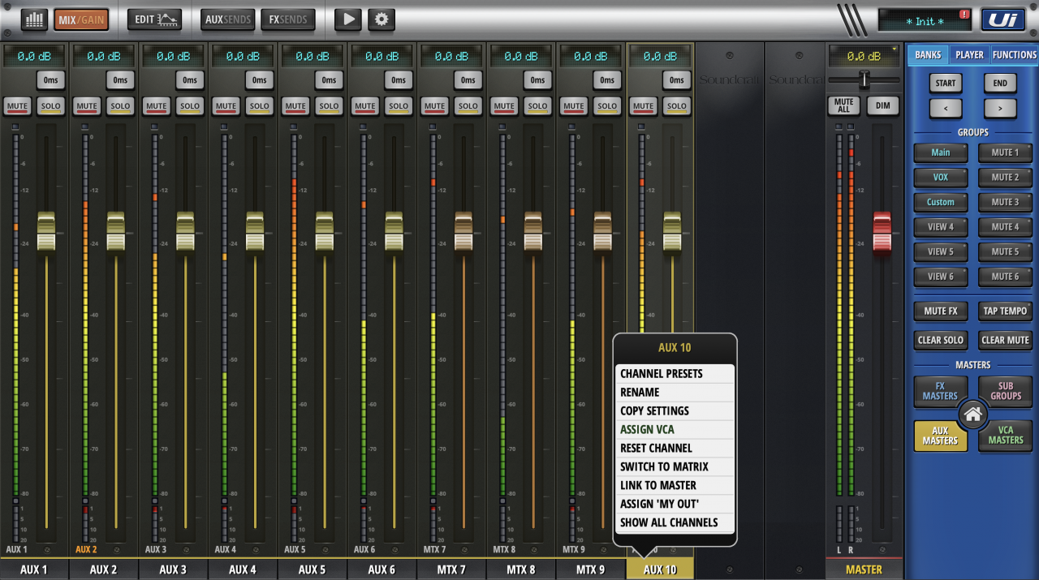Choose SHOW ALL CHANNELS menu entry
The width and height of the screenshot is (1039, 580).
(x=675, y=523)
